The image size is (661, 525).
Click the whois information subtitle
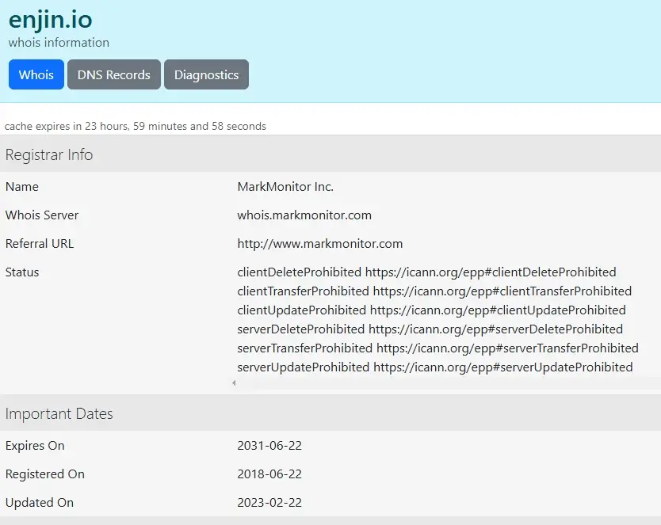[x=59, y=42]
